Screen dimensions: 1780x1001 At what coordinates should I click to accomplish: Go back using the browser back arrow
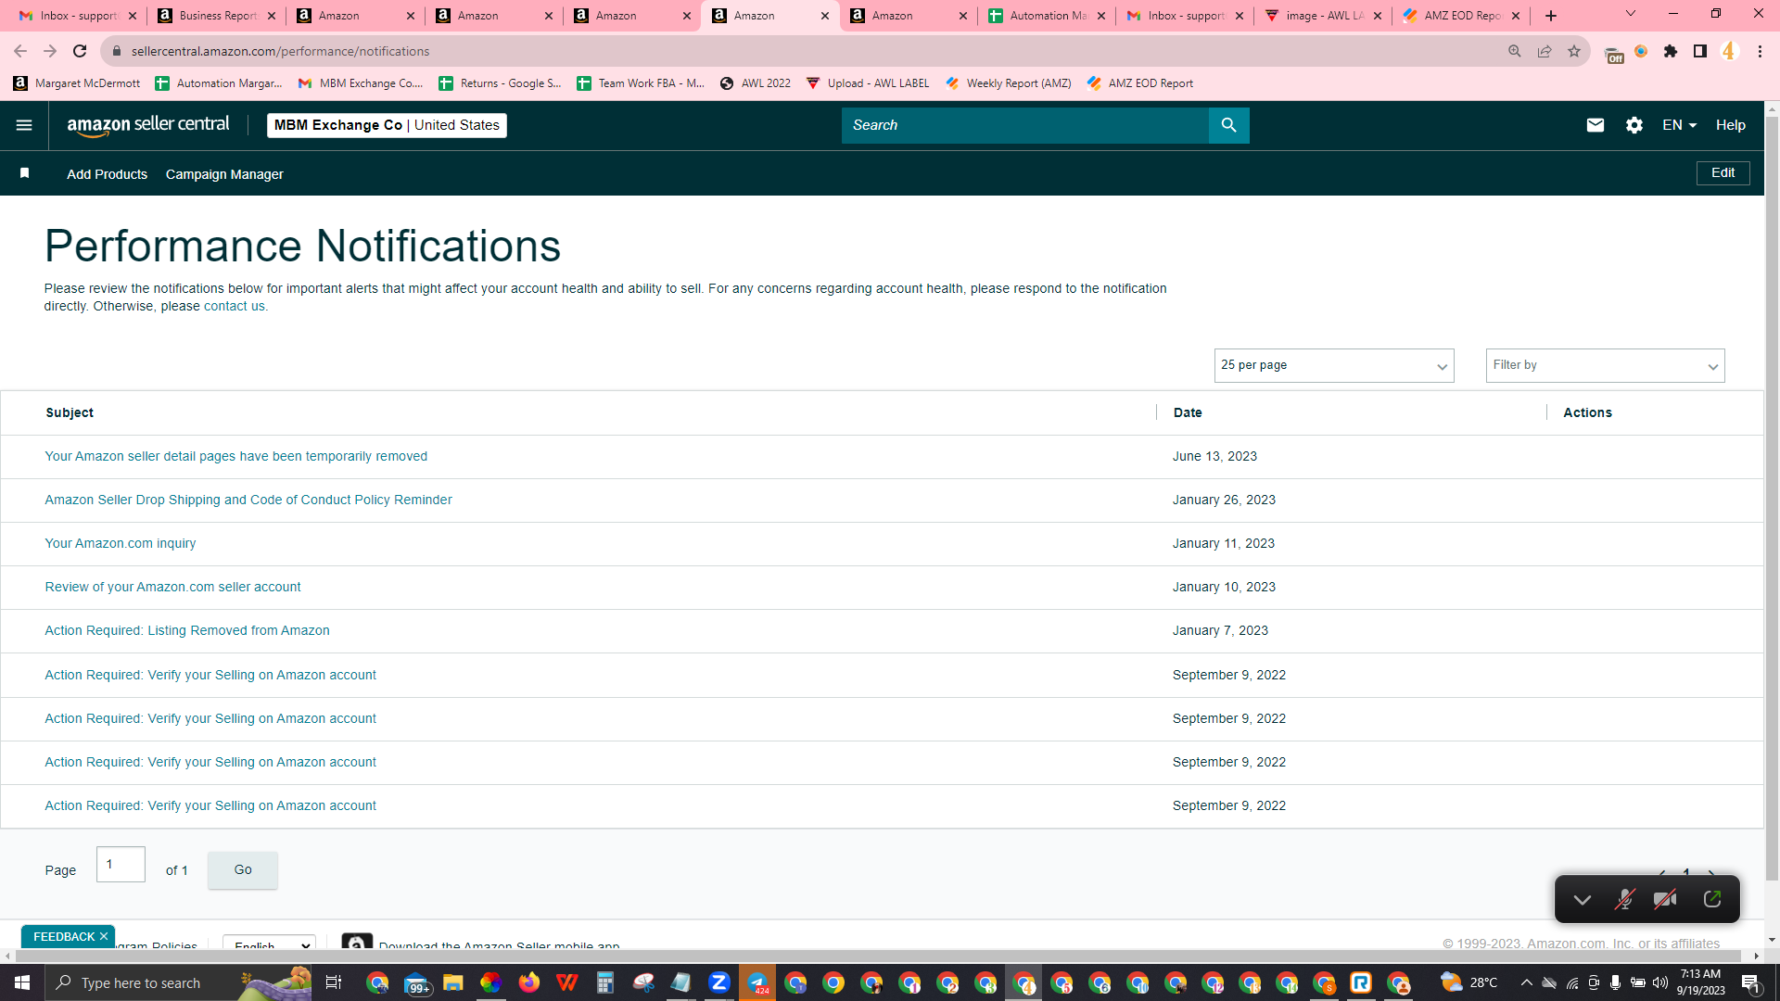pos(20,51)
